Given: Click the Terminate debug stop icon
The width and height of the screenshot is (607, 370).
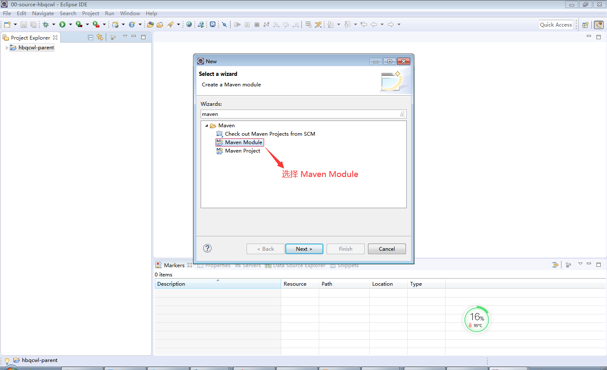Looking at the screenshot, I should tap(257, 24).
